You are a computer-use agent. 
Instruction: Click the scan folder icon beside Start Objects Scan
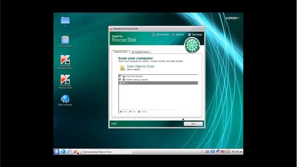[x=123, y=68]
